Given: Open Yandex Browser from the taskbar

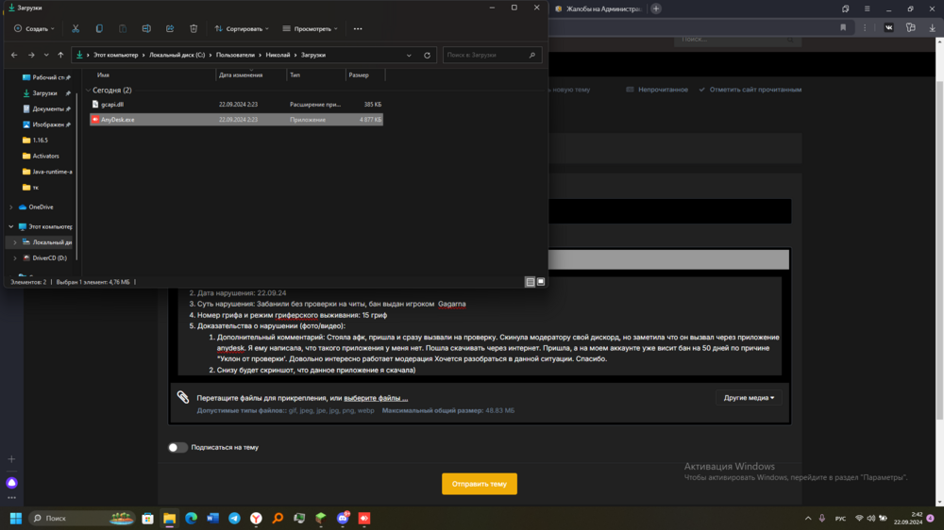Looking at the screenshot, I should 256,518.
